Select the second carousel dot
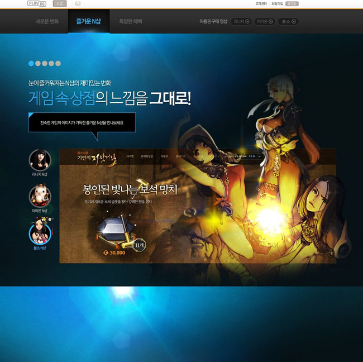 38,64
